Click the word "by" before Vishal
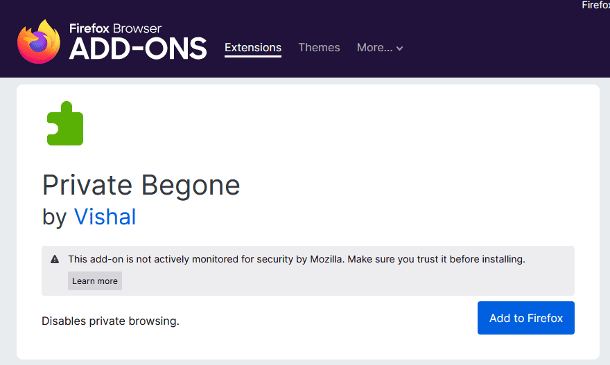Image resolution: width=610 pixels, height=365 pixels. tap(54, 217)
